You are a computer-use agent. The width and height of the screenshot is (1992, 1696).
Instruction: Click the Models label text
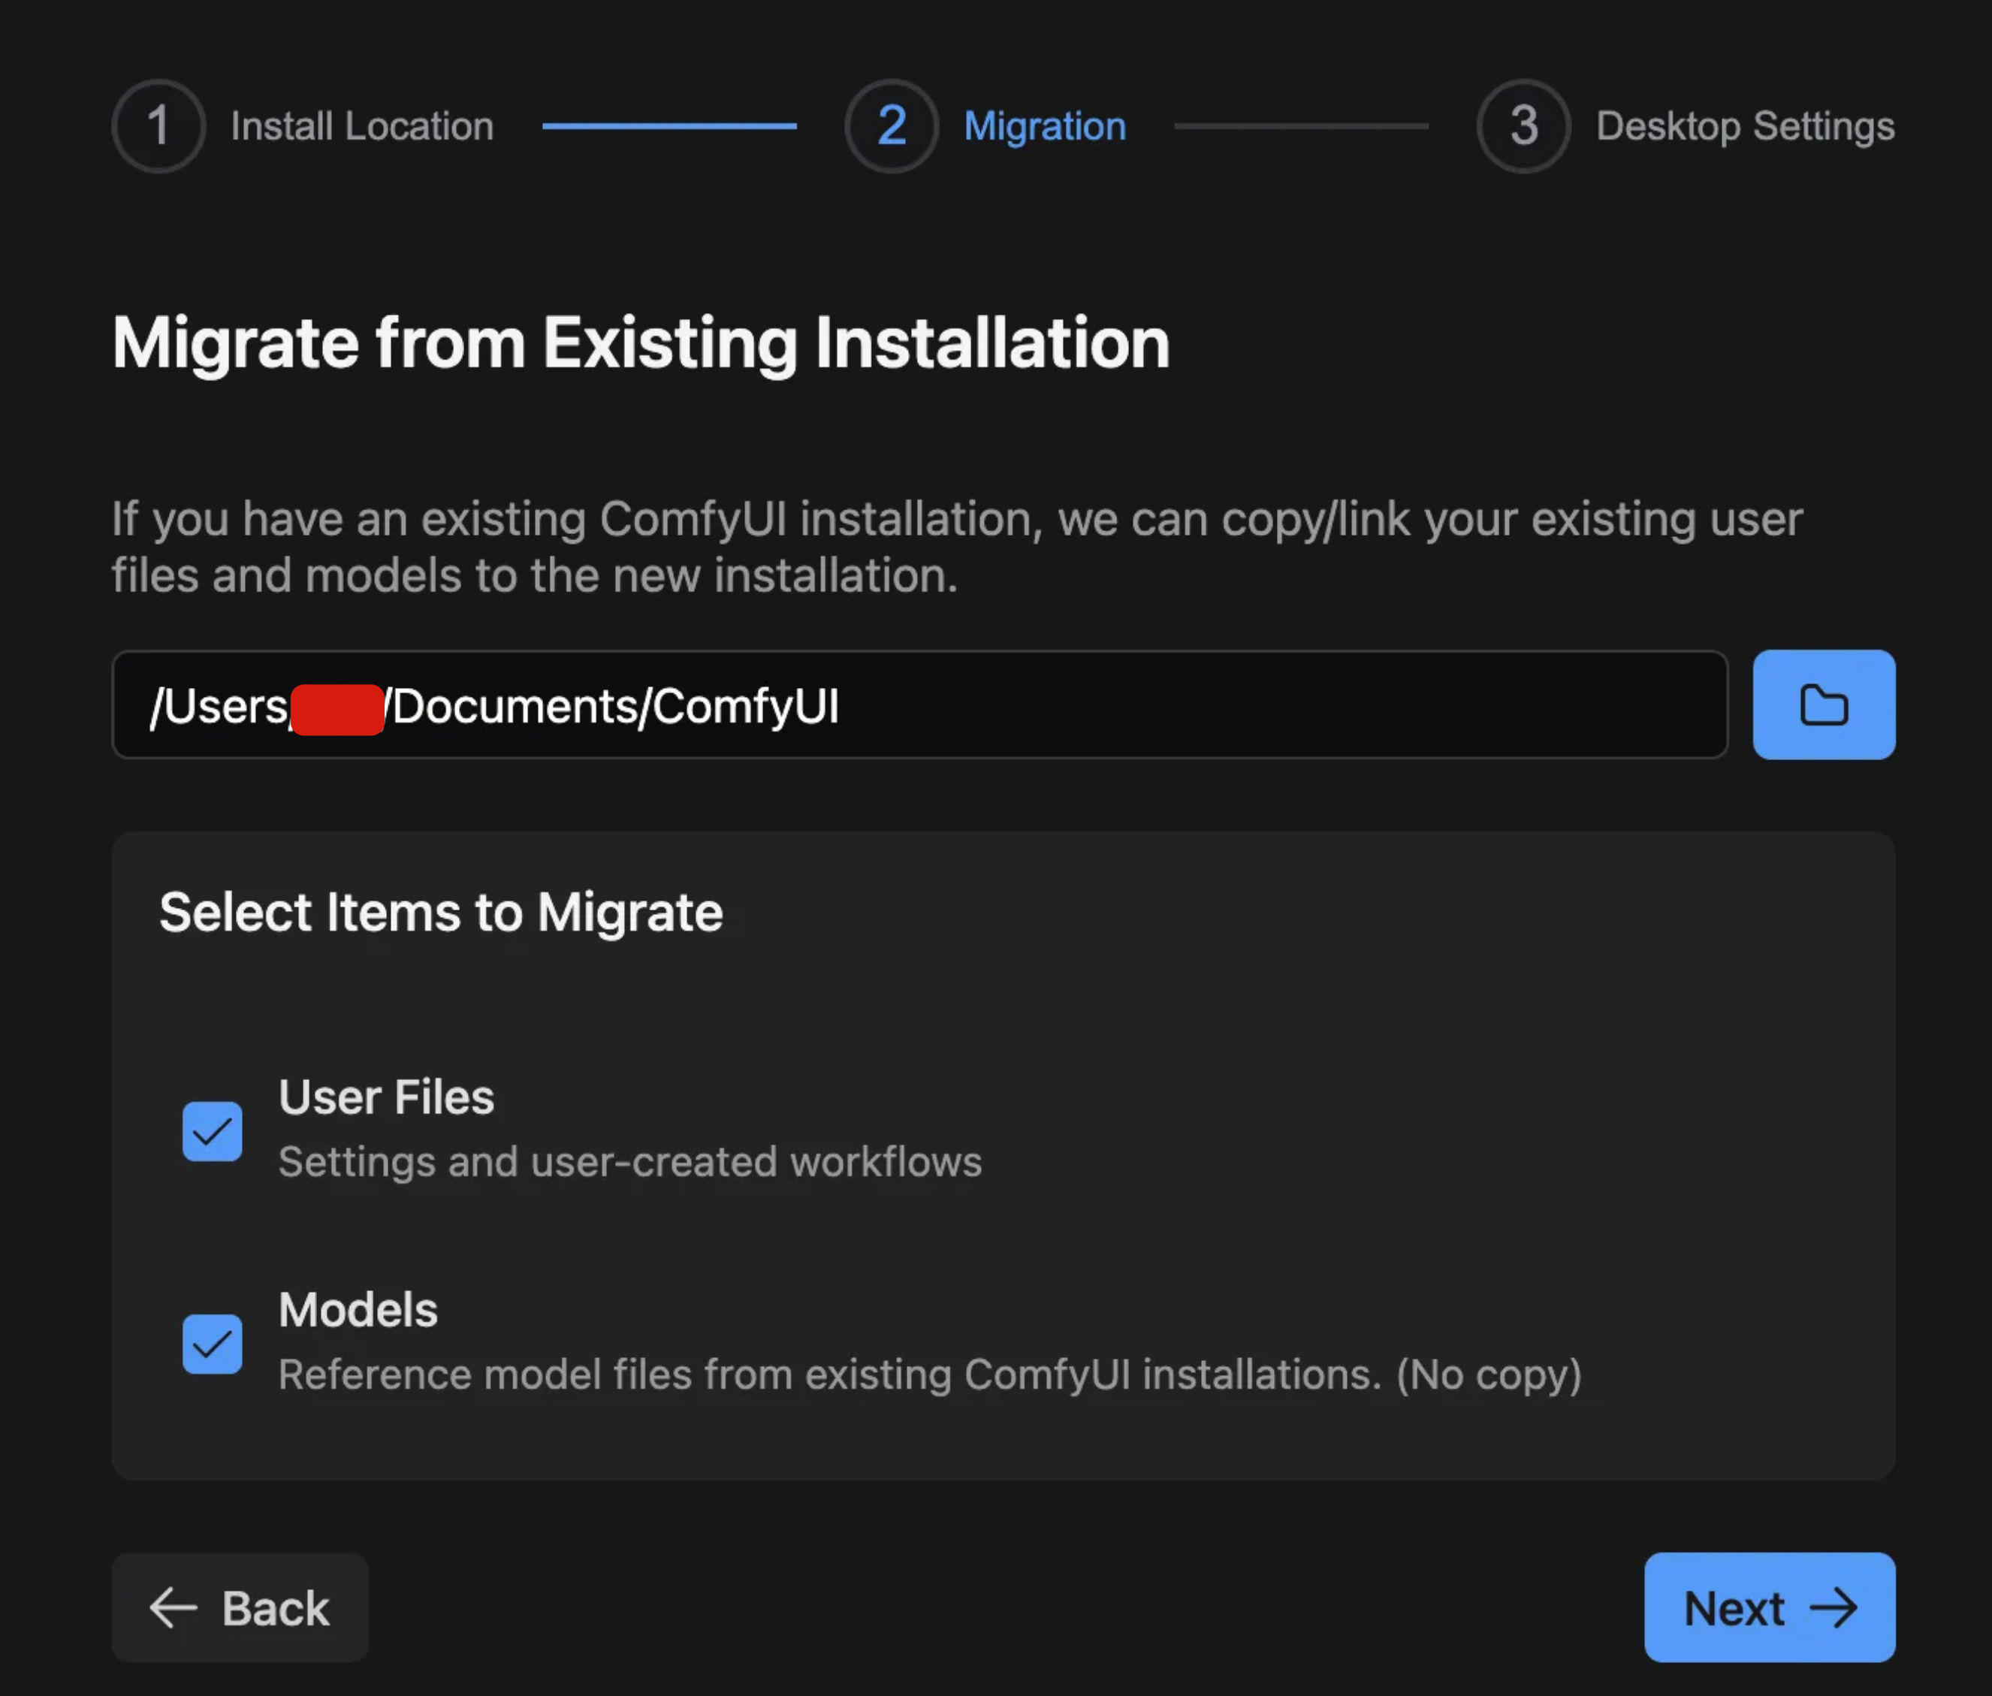tap(358, 1309)
